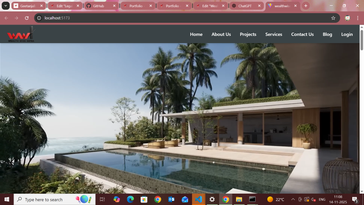The image size is (364, 205).
Task: Open Visual Studio Code from taskbar
Action: point(198,199)
